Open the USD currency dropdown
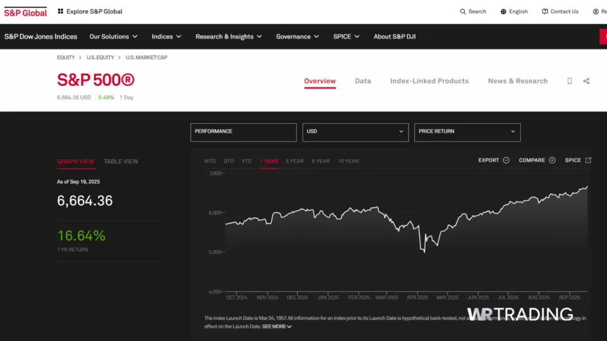 coord(355,132)
